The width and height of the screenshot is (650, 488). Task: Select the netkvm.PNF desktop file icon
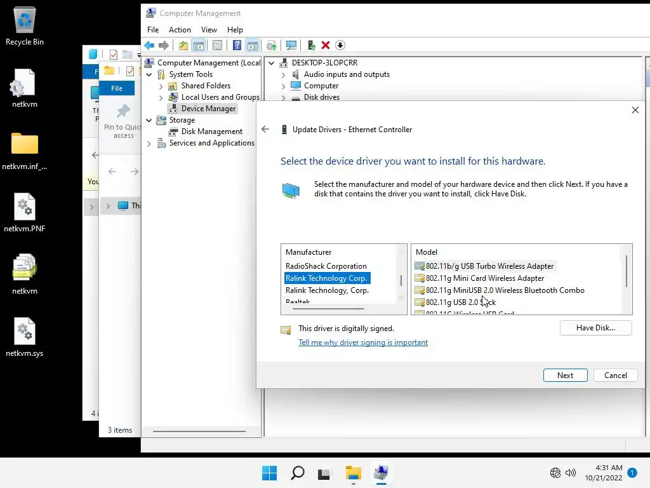25,212
